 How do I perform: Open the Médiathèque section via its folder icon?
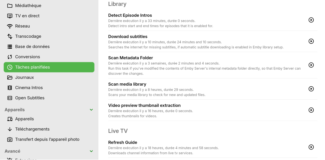[x=9, y=5]
